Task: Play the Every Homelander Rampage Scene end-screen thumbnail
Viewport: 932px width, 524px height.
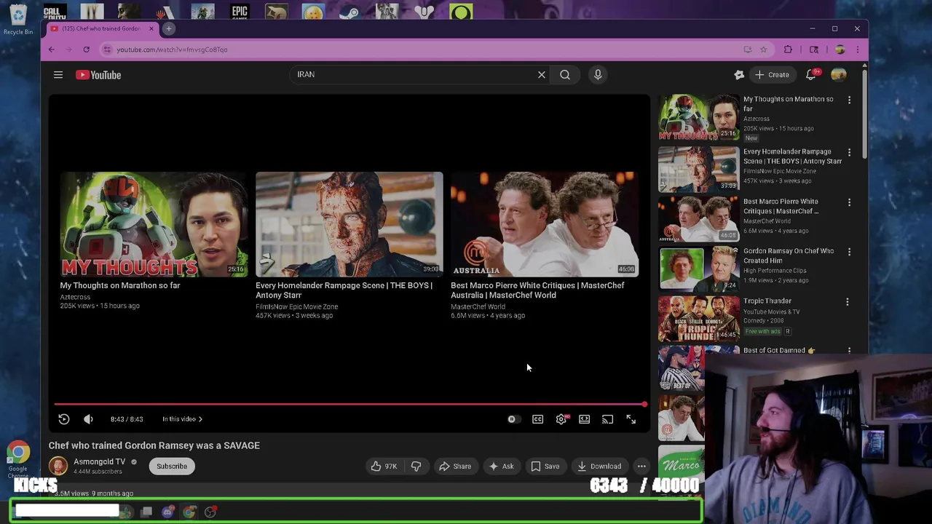Action: point(349,224)
